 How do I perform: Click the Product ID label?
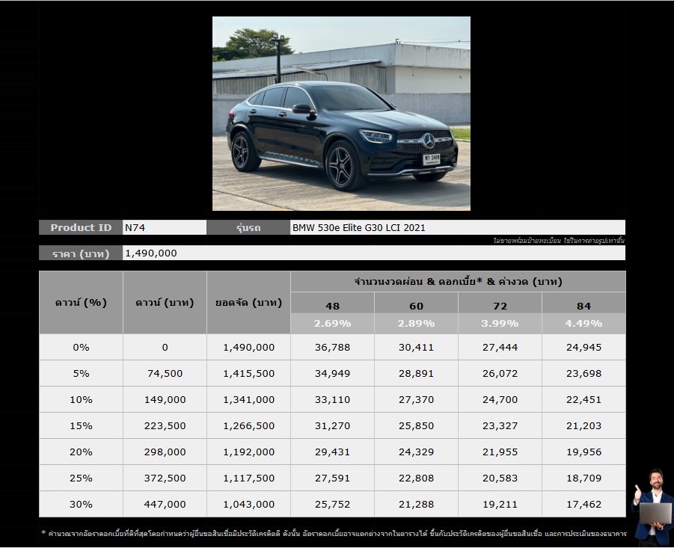[x=81, y=227]
